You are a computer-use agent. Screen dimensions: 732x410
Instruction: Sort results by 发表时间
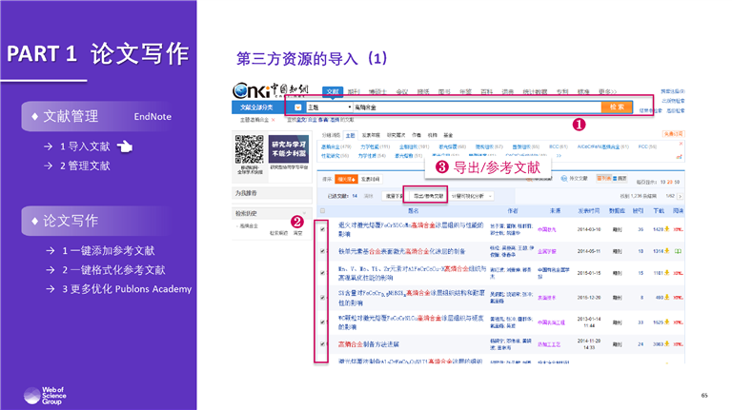(x=370, y=179)
